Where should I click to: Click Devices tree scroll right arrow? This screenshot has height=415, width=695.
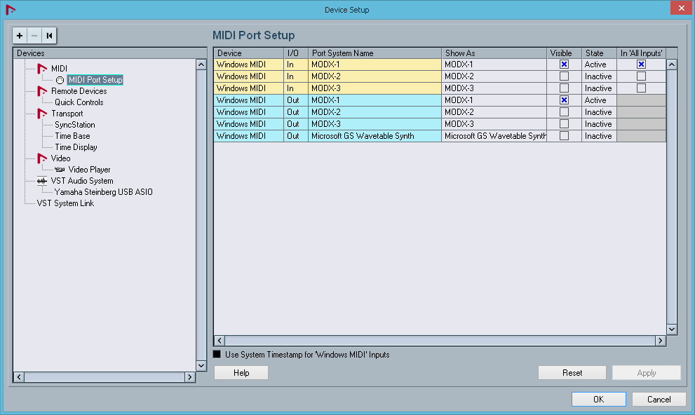pos(190,377)
